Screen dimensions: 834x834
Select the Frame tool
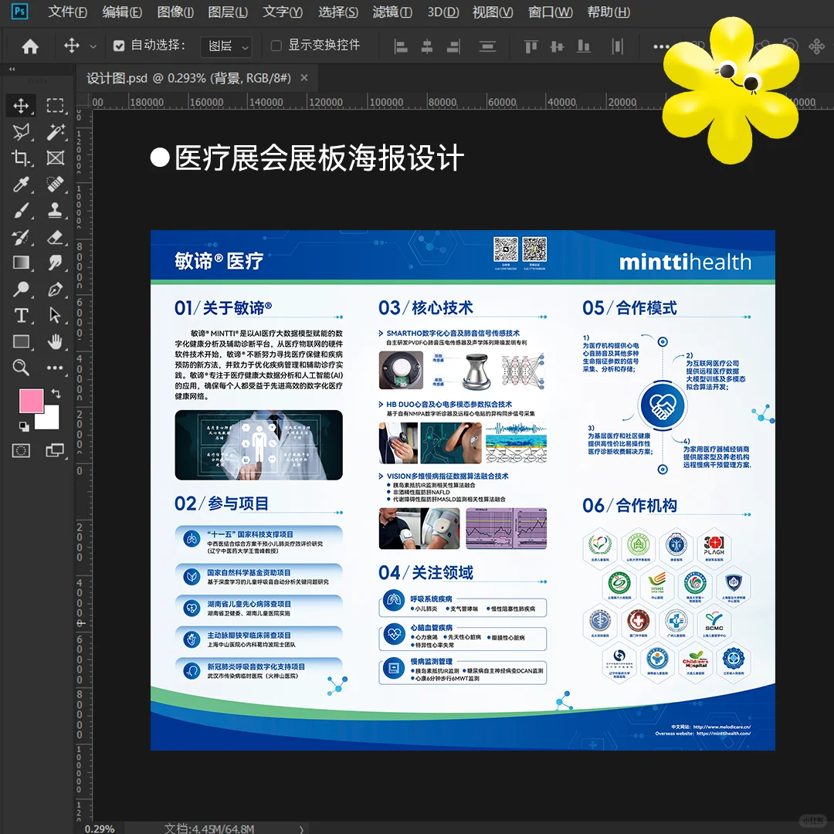click(x=55, y=158)
